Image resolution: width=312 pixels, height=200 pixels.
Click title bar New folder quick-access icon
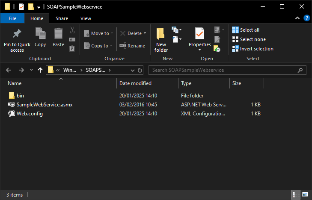(x=31, y=7)
